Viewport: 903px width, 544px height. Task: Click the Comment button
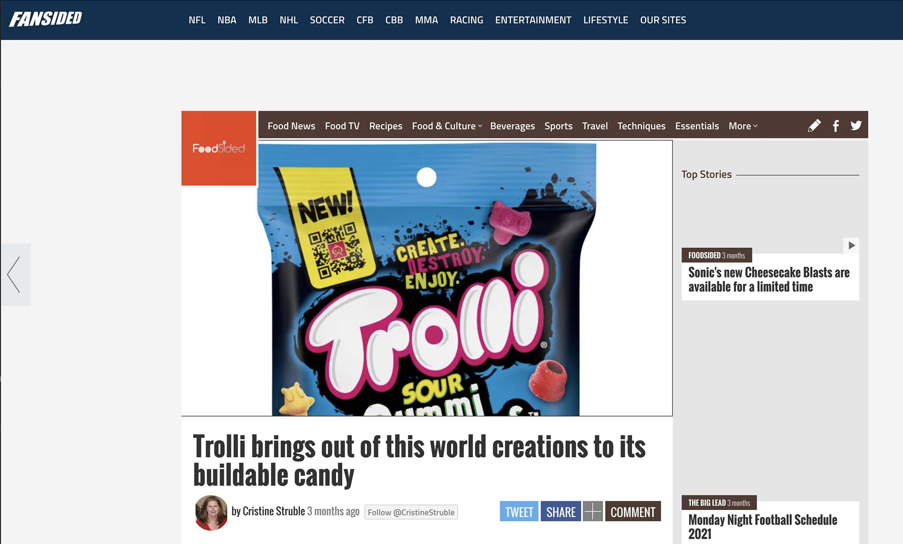pos(633,511)
